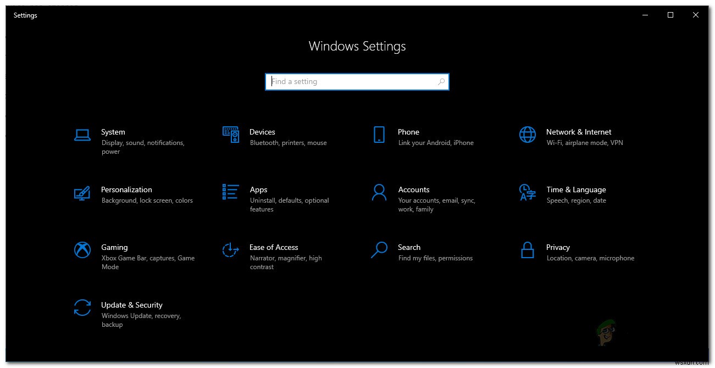Click 'Narrator, magnifier, high contrast' text
Image resolution: width=715 pixels, height=368 pixels.
[x=286, y=263]
